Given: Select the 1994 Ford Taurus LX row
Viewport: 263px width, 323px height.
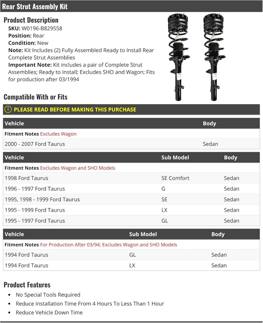Looking at the screenshot, I should point(131,266).
